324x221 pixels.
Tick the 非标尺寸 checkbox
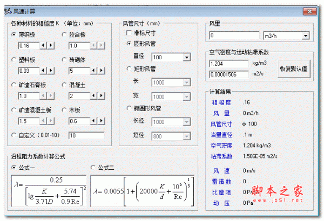pos(129,33)
